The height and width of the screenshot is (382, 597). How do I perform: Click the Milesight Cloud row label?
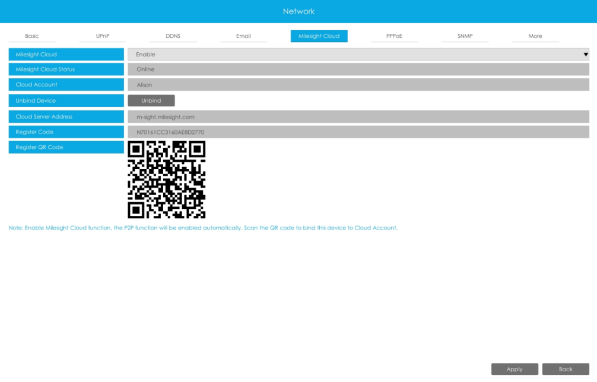coord(66,55)
